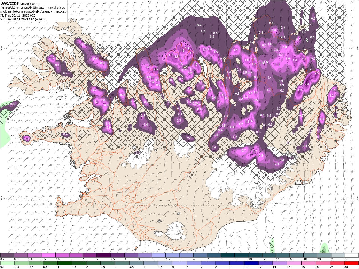359x269 pixels.
Task: Select the light purple lower swatch labeled 14
Action: (x=280, y=263)
